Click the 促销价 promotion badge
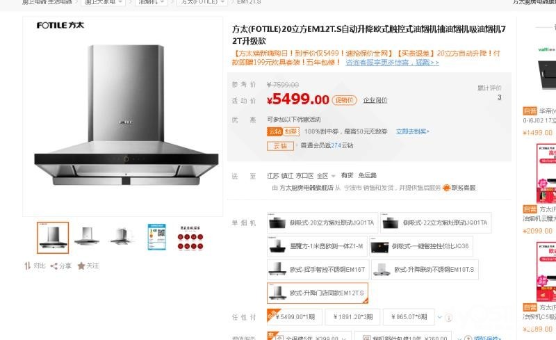The height and width of the screenshot is (340, 556). 344,100
